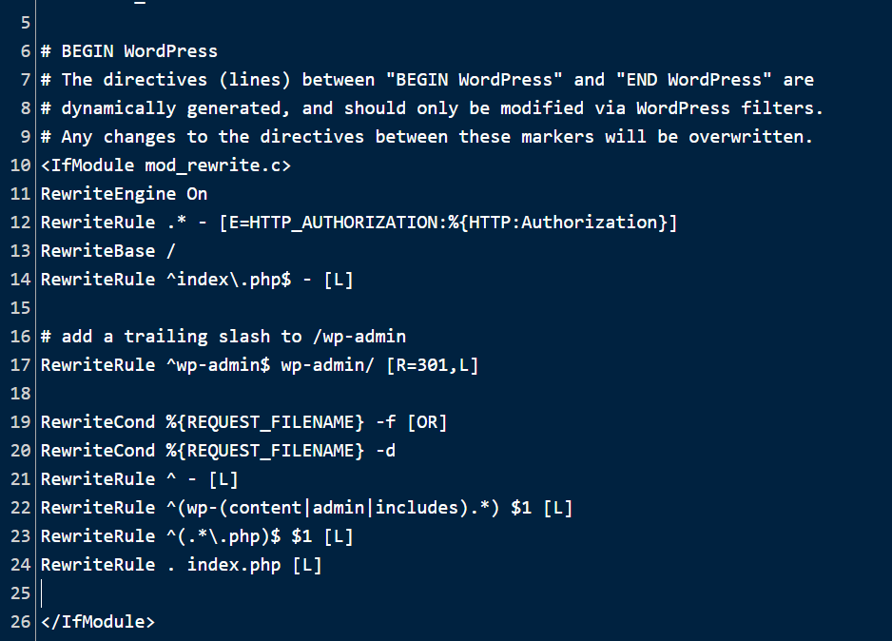This screenshot has width=892, height=641.
Task: Click the "add a trailing slash" comment
Action: click(x=223, y=336)
